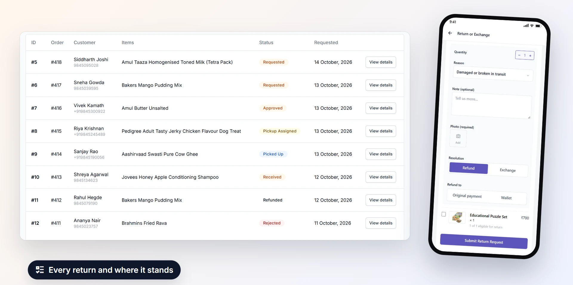This screenshot has width=573, height=285.
Task: Choose Original payment as refund destination
Action: coord(467,196)
